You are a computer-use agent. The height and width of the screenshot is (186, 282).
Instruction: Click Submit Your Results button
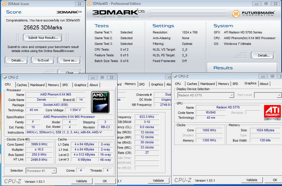point(43,38)
